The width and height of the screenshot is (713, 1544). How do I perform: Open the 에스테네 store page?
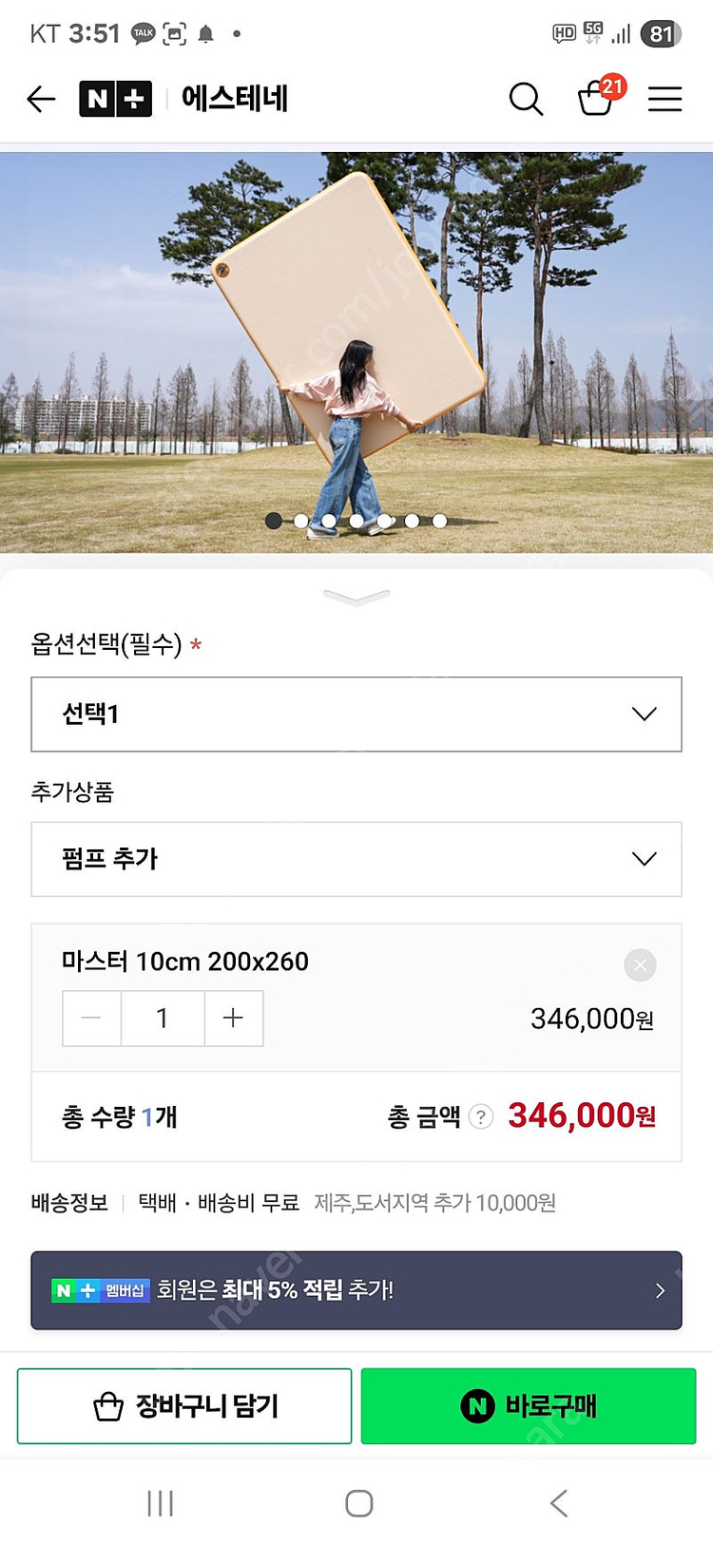click(235, 99)
